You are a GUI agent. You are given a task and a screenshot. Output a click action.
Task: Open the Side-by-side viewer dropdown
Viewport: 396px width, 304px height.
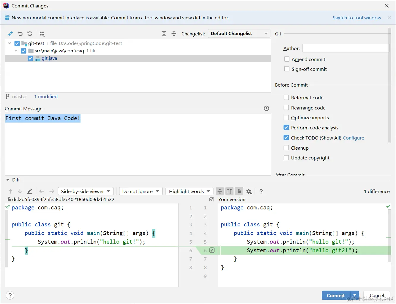tap(86, 191)
